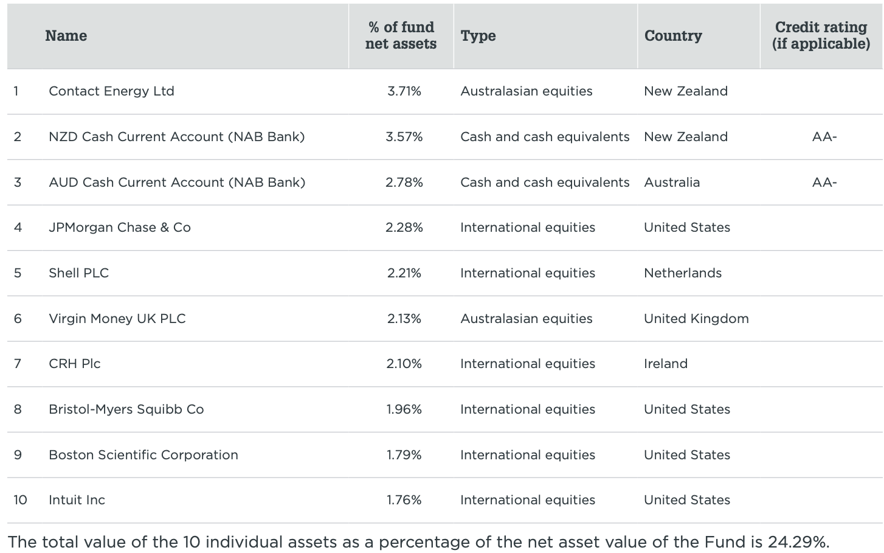Click the Ireland country cell

pyautogui.click(x=666, y=364)
